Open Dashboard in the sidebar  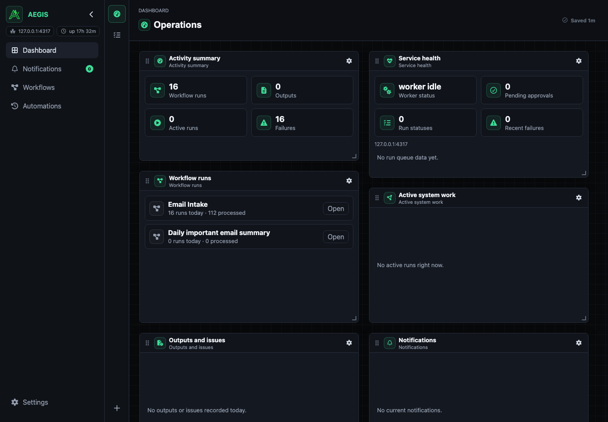coord(52,50)
